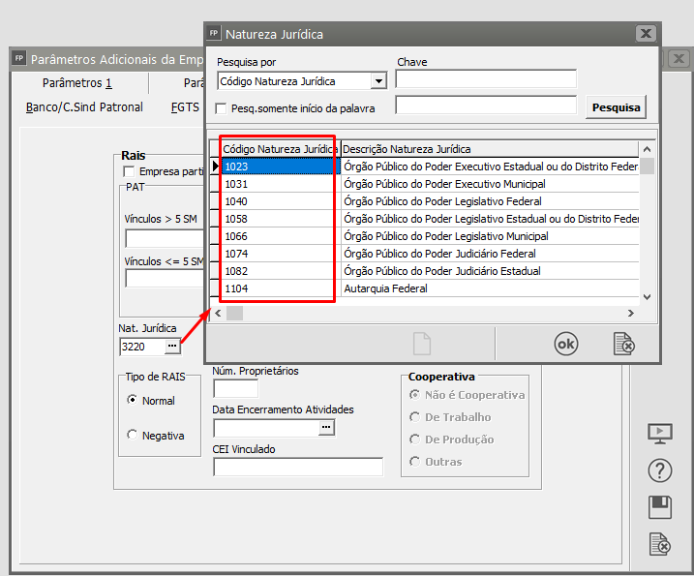
Task: Click the Chave input field
Action: [486, 79]
